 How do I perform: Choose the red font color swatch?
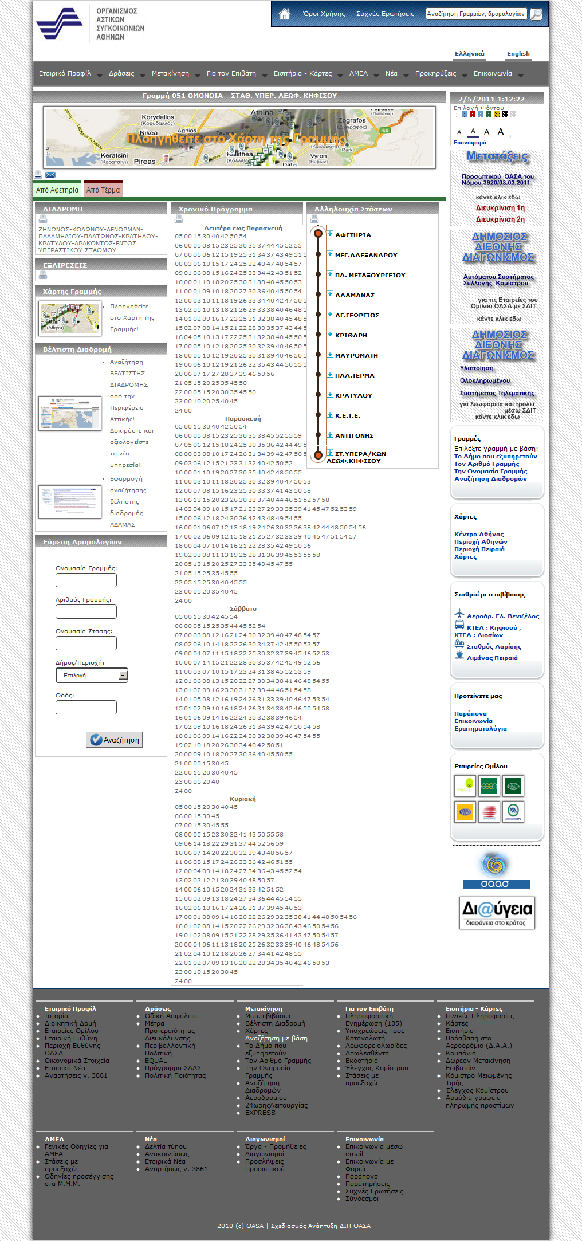pos(473,114)
